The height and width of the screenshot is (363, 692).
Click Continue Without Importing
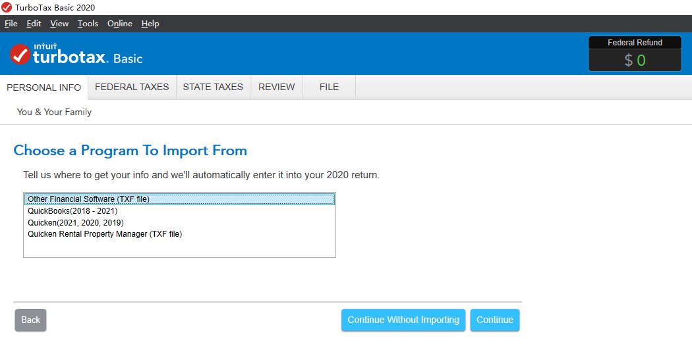(x=403, y=320)
